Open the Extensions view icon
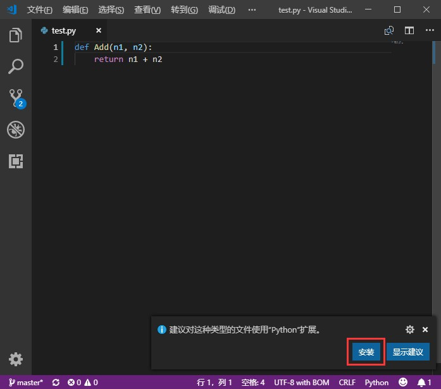Screen dimensions: 441x389 [x=16, y=161]
